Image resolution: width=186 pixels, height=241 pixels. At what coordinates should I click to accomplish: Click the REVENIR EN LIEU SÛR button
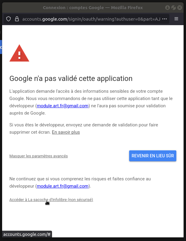pyautogui.click(x=153, y=156)
